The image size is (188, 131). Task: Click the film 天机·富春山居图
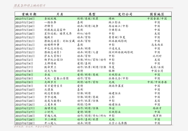tap(56, 78)
